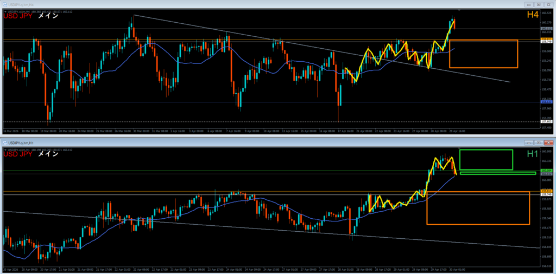Screen dimensions: 556x274
Task: Maximize the USDJPY H4 chart window
Action: tap(538, 4)
